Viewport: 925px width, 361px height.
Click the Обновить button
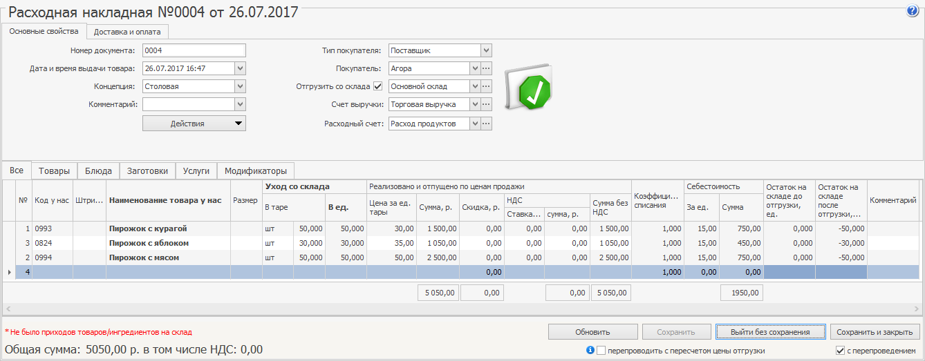[592, 332]
